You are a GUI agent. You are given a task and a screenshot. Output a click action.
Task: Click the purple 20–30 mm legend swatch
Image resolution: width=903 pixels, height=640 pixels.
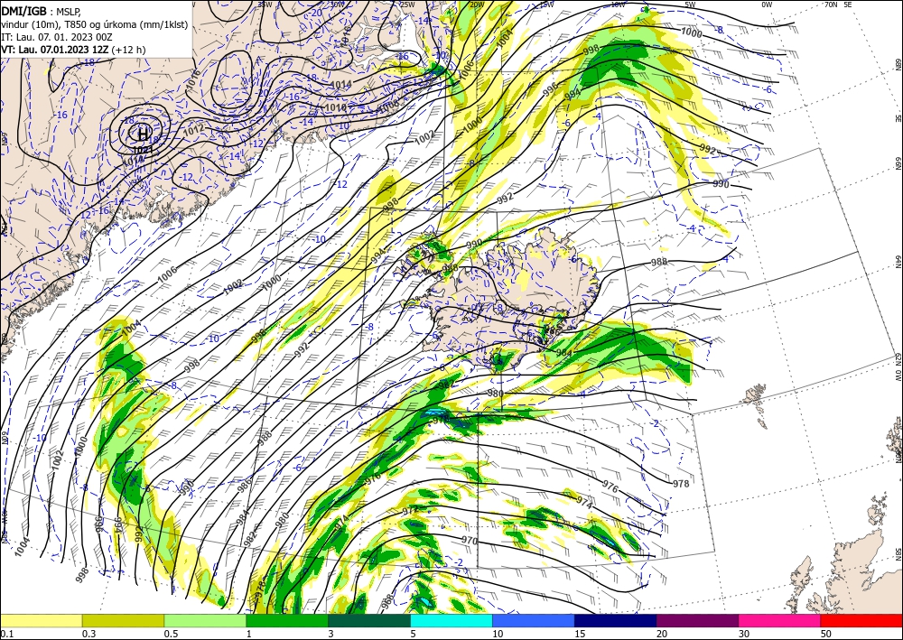tap(697, 620)
